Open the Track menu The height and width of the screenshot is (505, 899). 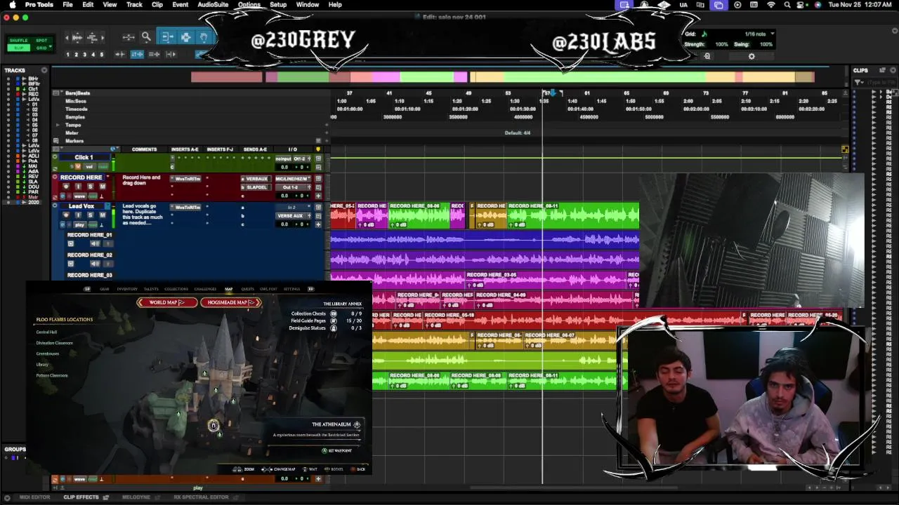[x=134, y=5]
